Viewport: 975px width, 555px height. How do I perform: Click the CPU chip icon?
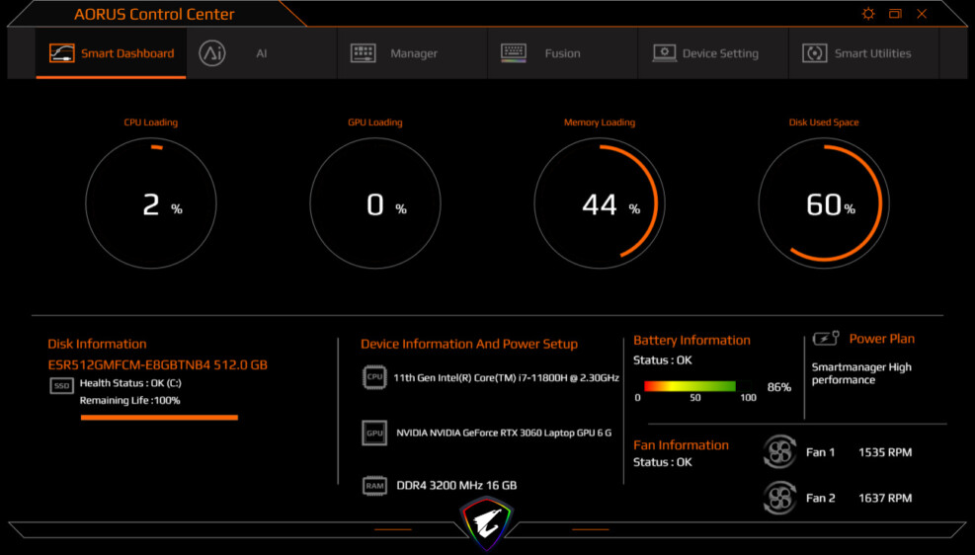point(374,376)
